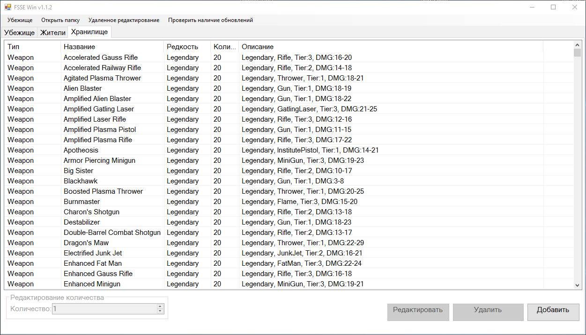The image size is (586, 335).
Task: Open the Открыть папку menu
Action: coord(60,20)
